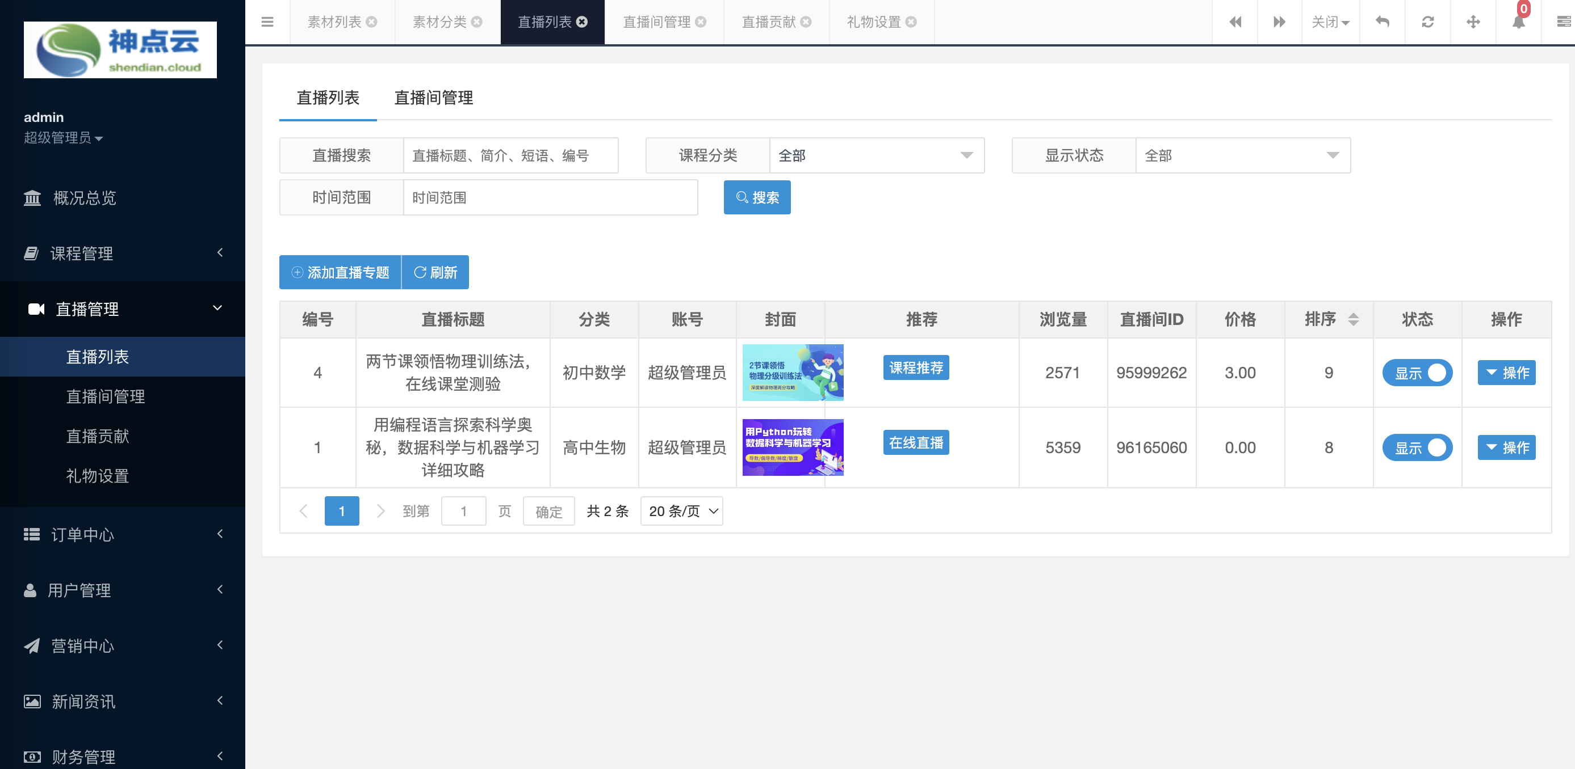1575x769 pixels.
Task: Expand 操作 menu for first row
Action: 1506,373
